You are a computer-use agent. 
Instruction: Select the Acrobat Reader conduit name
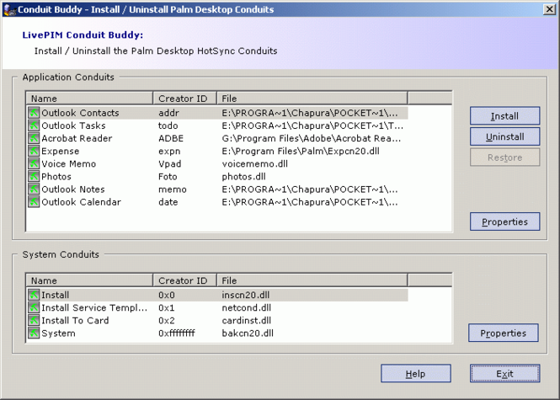(x=77, y=138)
